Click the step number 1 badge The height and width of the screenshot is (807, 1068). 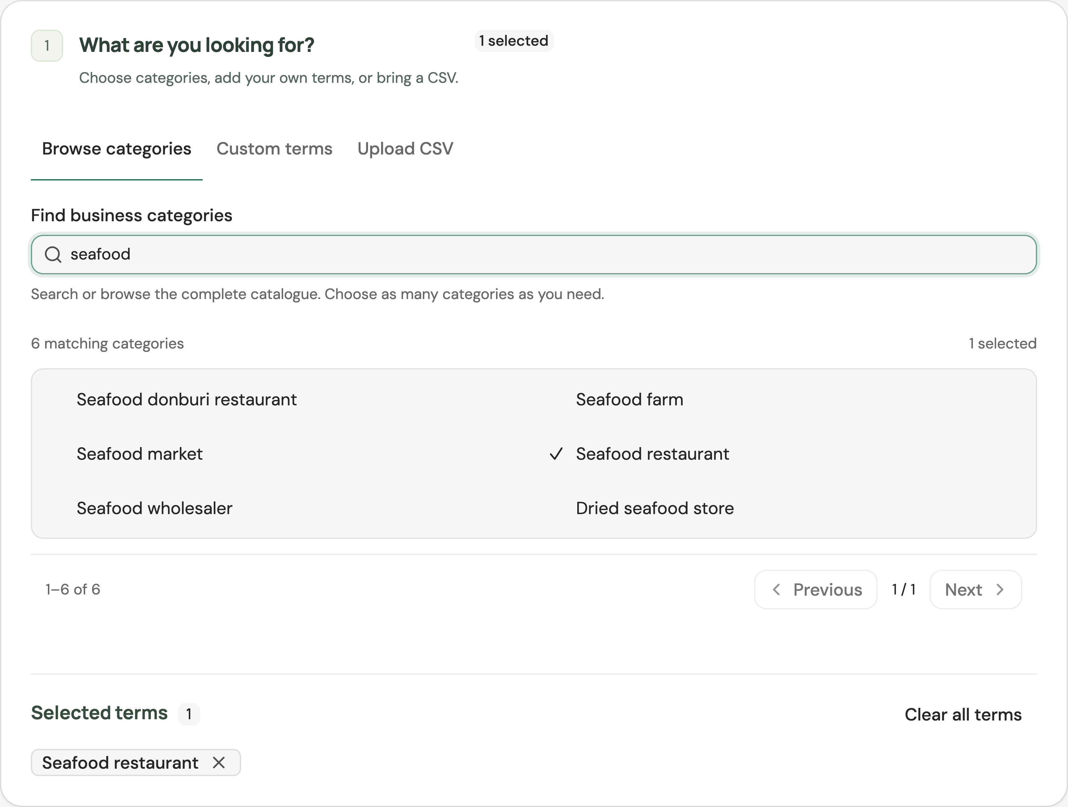pos(47,46)
